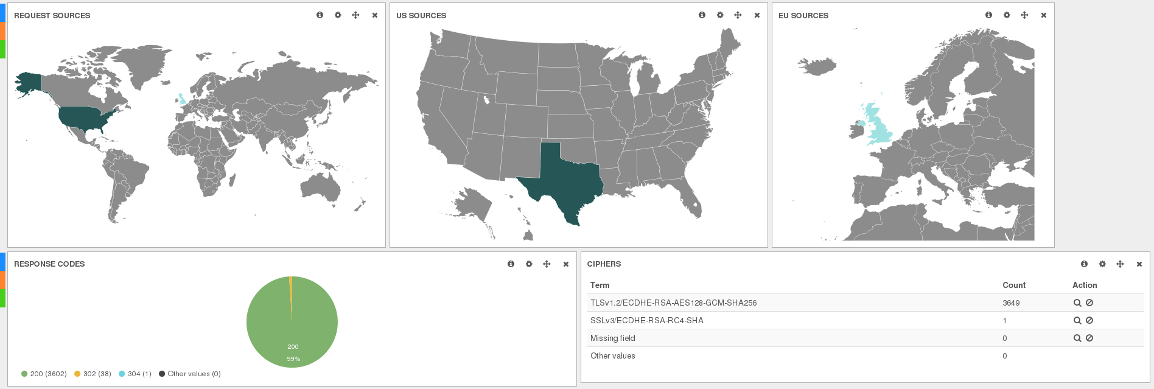Exclude SSLv3/ECDHE-RSA-RC4-SHA with ban icon
The height and width of the screenshot is (389, 1154).
click(x=1089, y=320)
